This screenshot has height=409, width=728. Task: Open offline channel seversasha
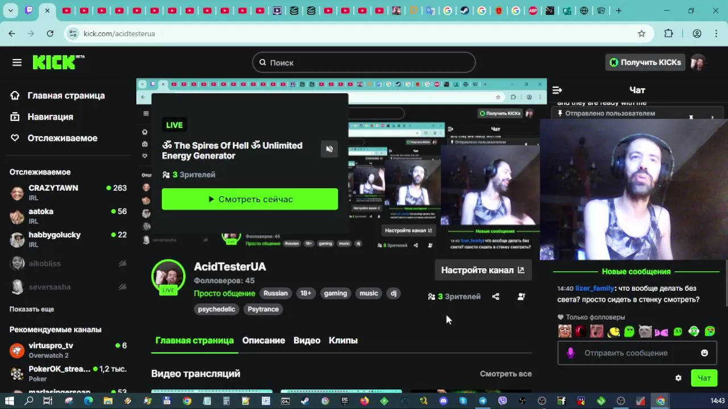click(68, 287)
